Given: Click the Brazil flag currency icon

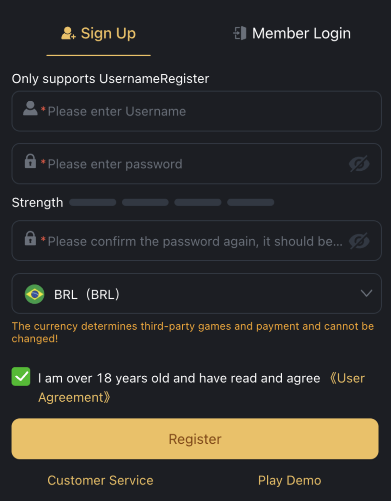Looking at the screenshot, I should (35, 294).
